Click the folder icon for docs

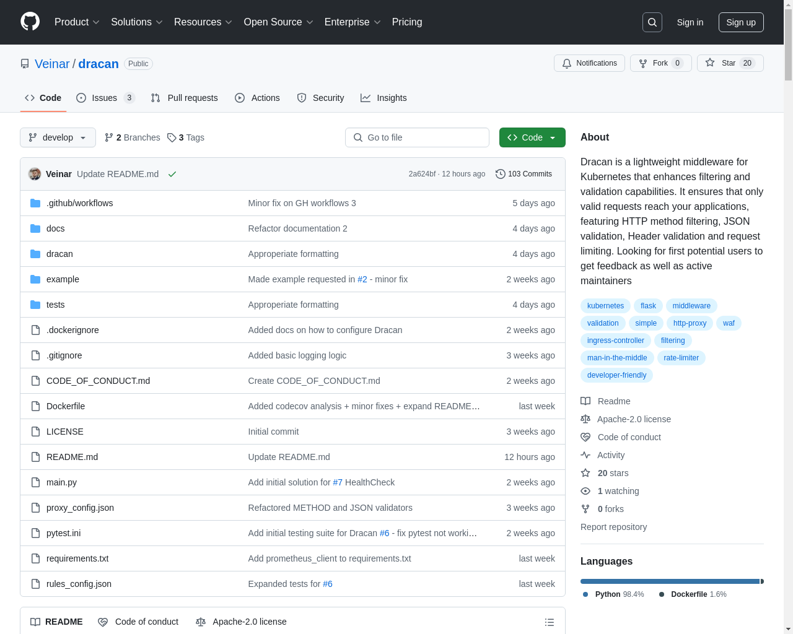point(35,228)
